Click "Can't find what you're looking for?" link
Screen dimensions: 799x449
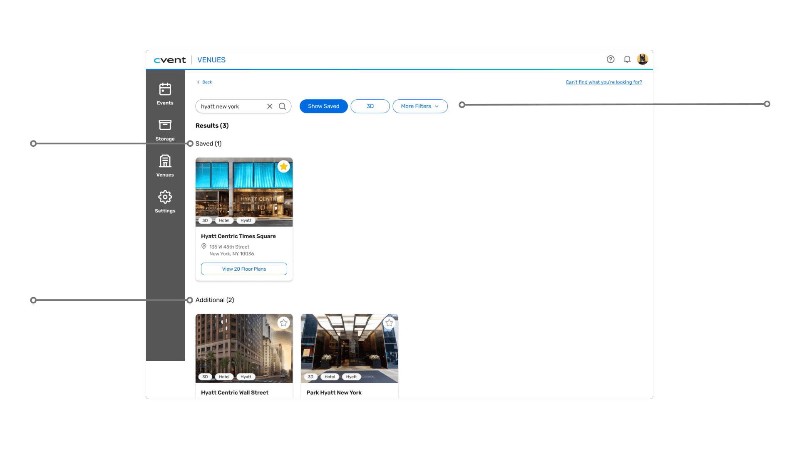pos(603,82)
